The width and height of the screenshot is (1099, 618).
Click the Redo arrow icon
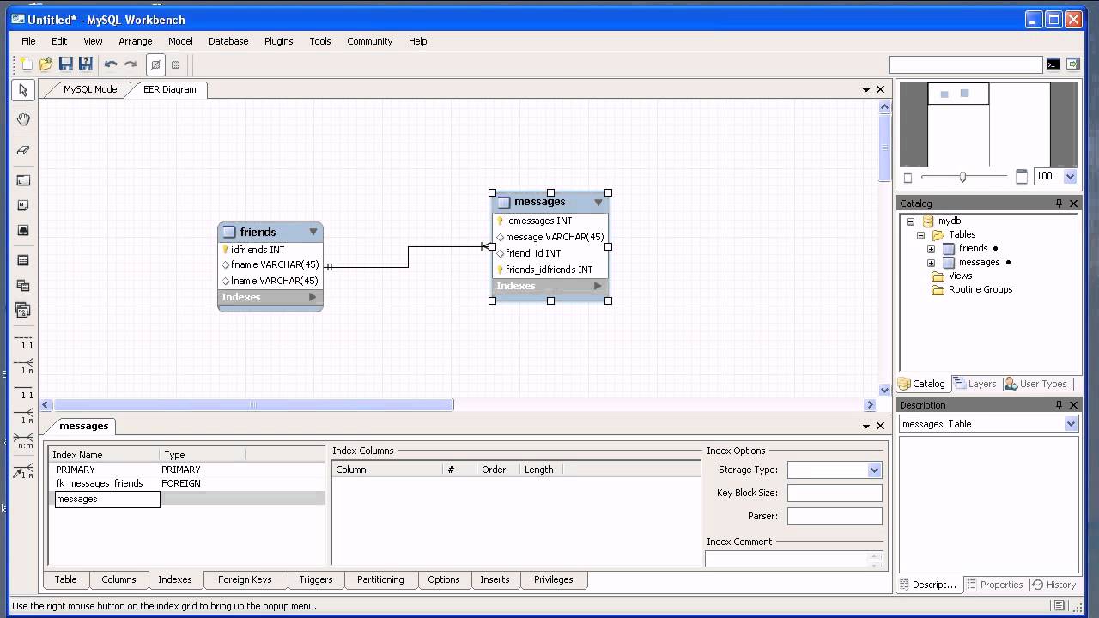click(131, 64)
